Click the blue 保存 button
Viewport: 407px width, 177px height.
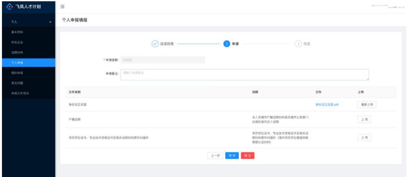[232, 156]
